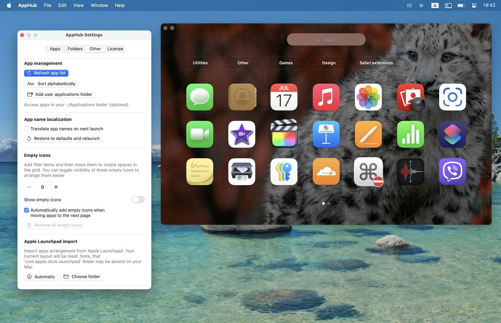Increase empty icons count with plus stepper
501x323 pixels.
[56, 187]
